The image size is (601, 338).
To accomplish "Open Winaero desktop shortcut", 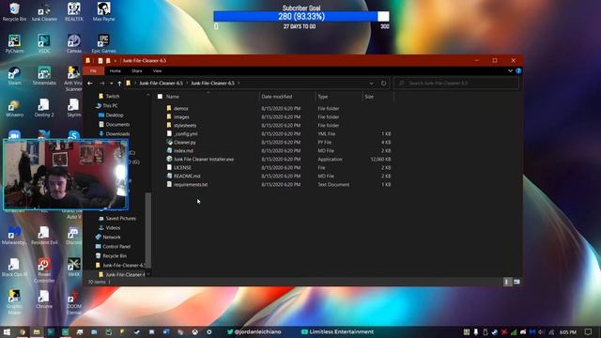I will coord(14,107).
